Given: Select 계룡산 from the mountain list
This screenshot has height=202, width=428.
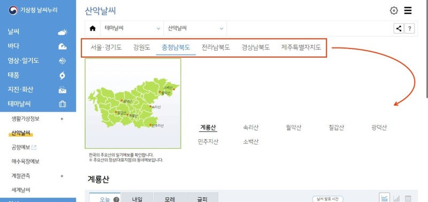Looking at the screenshot, I should (x=208, y=127).
